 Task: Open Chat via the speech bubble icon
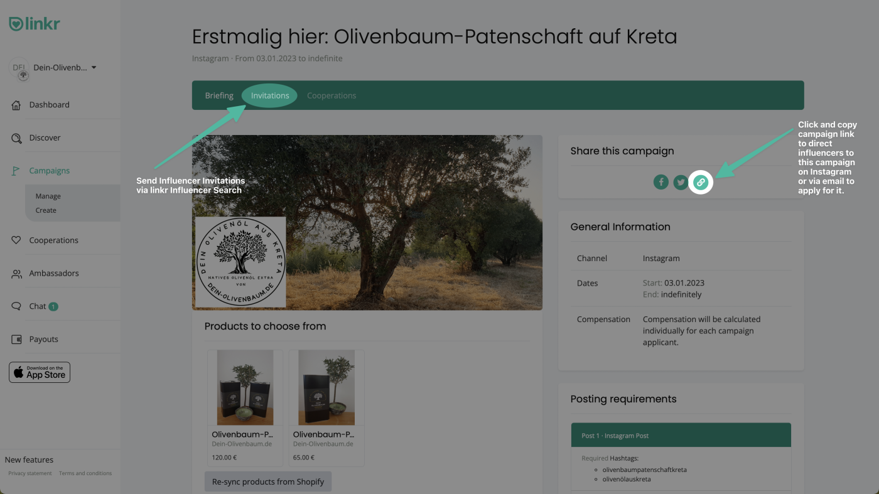[x=16, y=306]
